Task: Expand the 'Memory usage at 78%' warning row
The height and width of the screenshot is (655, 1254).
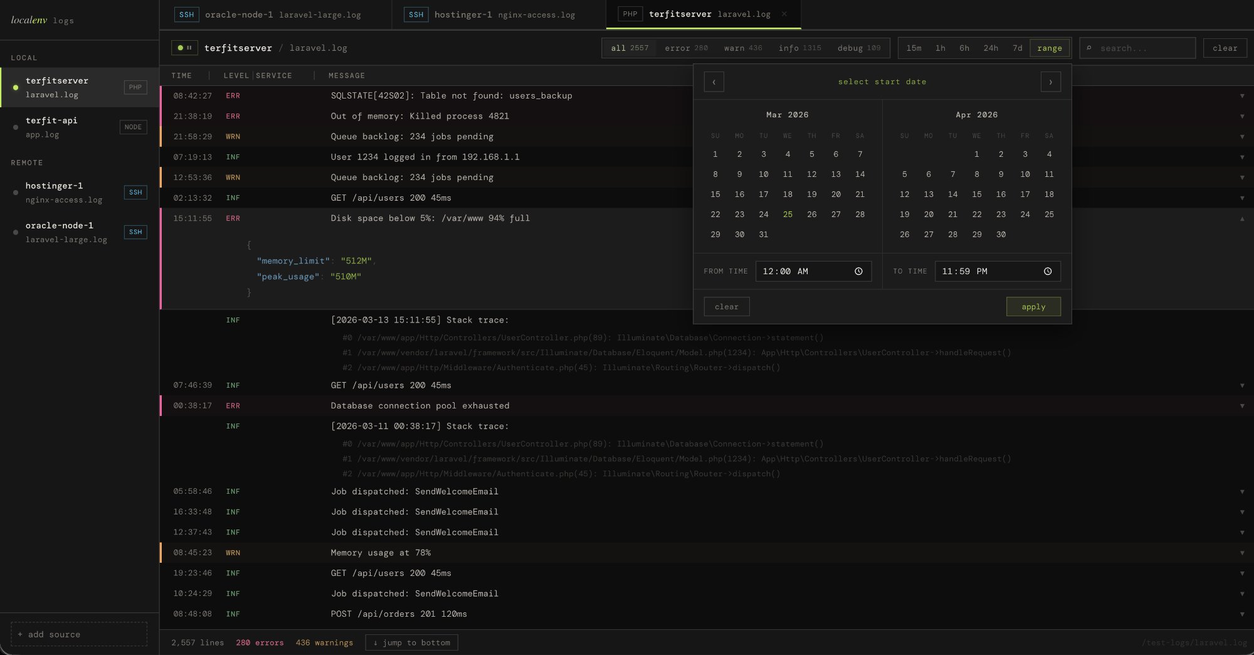Action: pos(1243,553)
